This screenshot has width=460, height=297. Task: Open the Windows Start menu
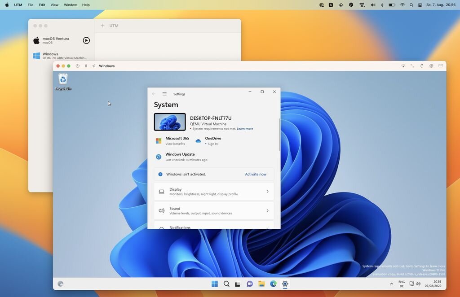(215, 284)
